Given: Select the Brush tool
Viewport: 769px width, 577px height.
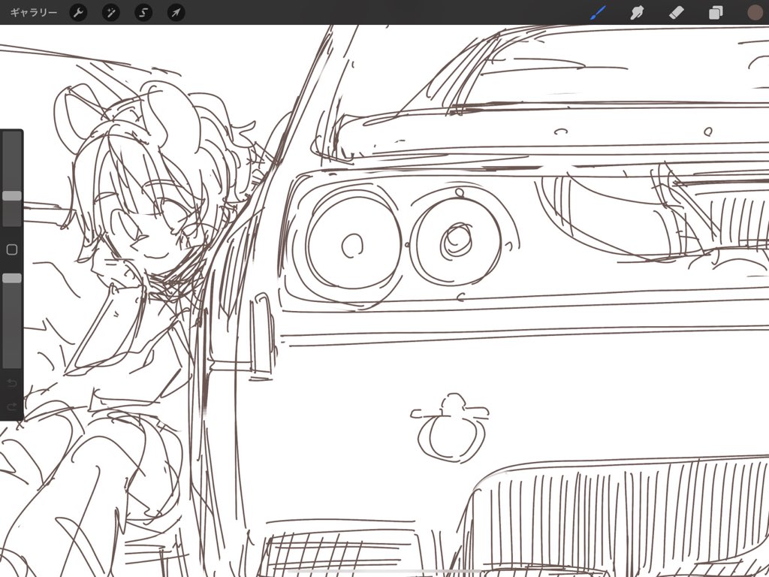Looking at the screenshot, I should 598,12.
